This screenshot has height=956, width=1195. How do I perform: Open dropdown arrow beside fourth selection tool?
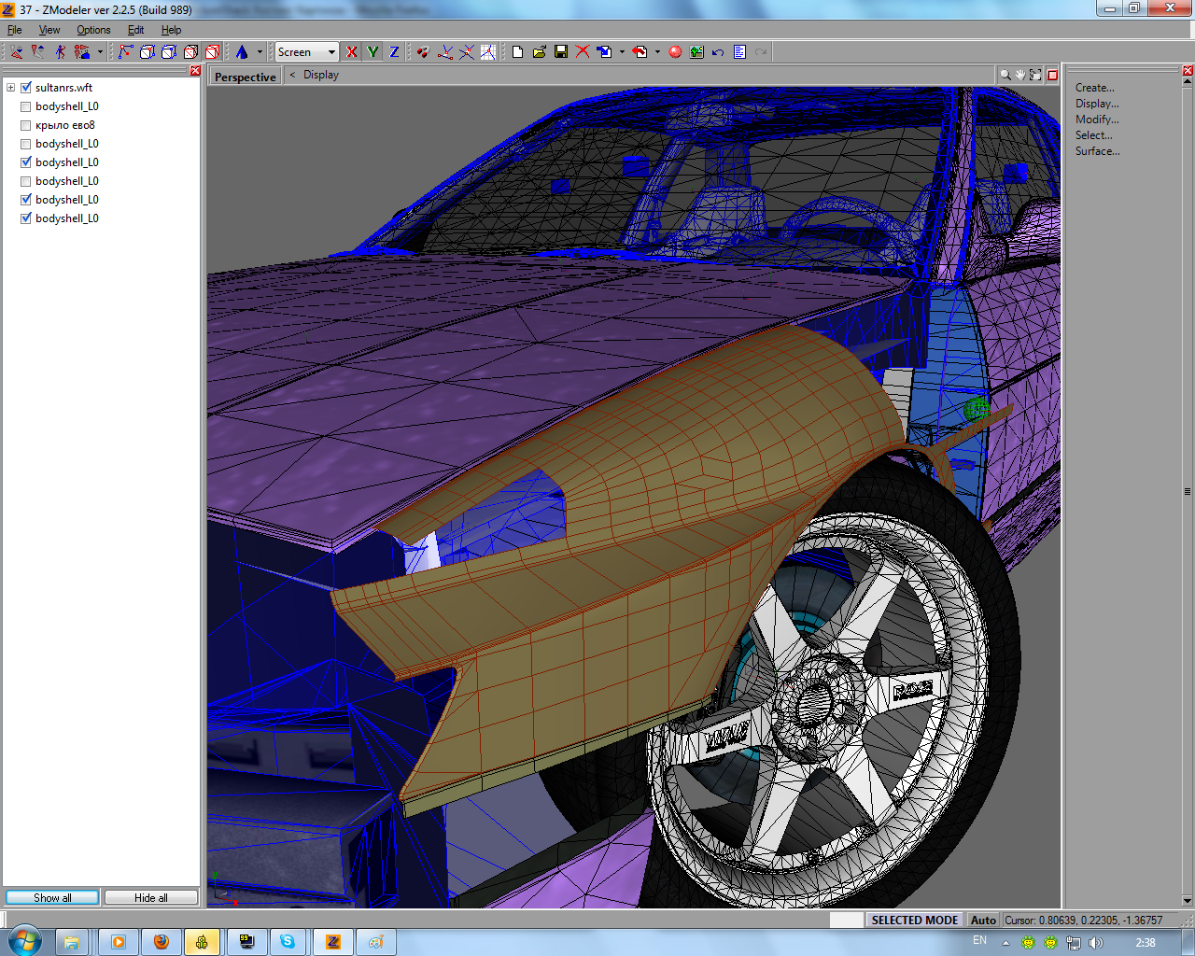coord(100,52)
